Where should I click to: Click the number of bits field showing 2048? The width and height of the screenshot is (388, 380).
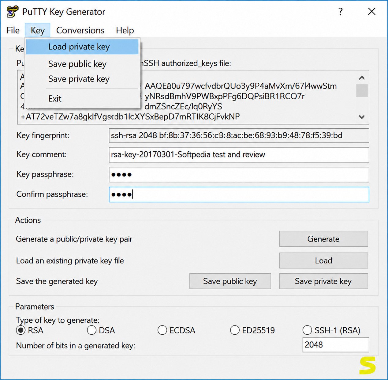click(336, 345)
